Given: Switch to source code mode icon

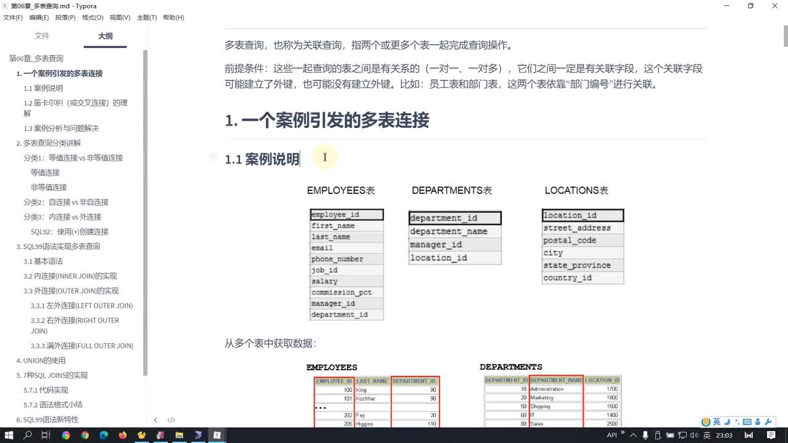Looking at the screenshot, I should pos(171,420).
